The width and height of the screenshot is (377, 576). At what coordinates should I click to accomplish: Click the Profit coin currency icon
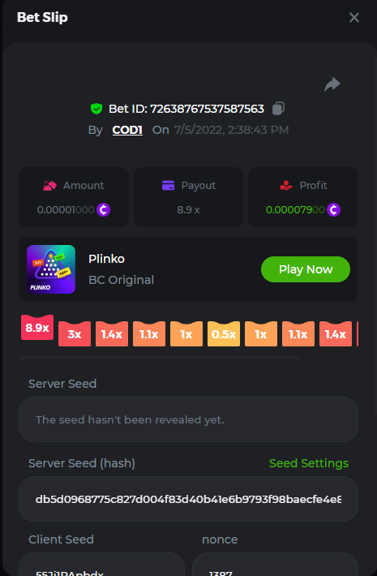click(334, 210)
